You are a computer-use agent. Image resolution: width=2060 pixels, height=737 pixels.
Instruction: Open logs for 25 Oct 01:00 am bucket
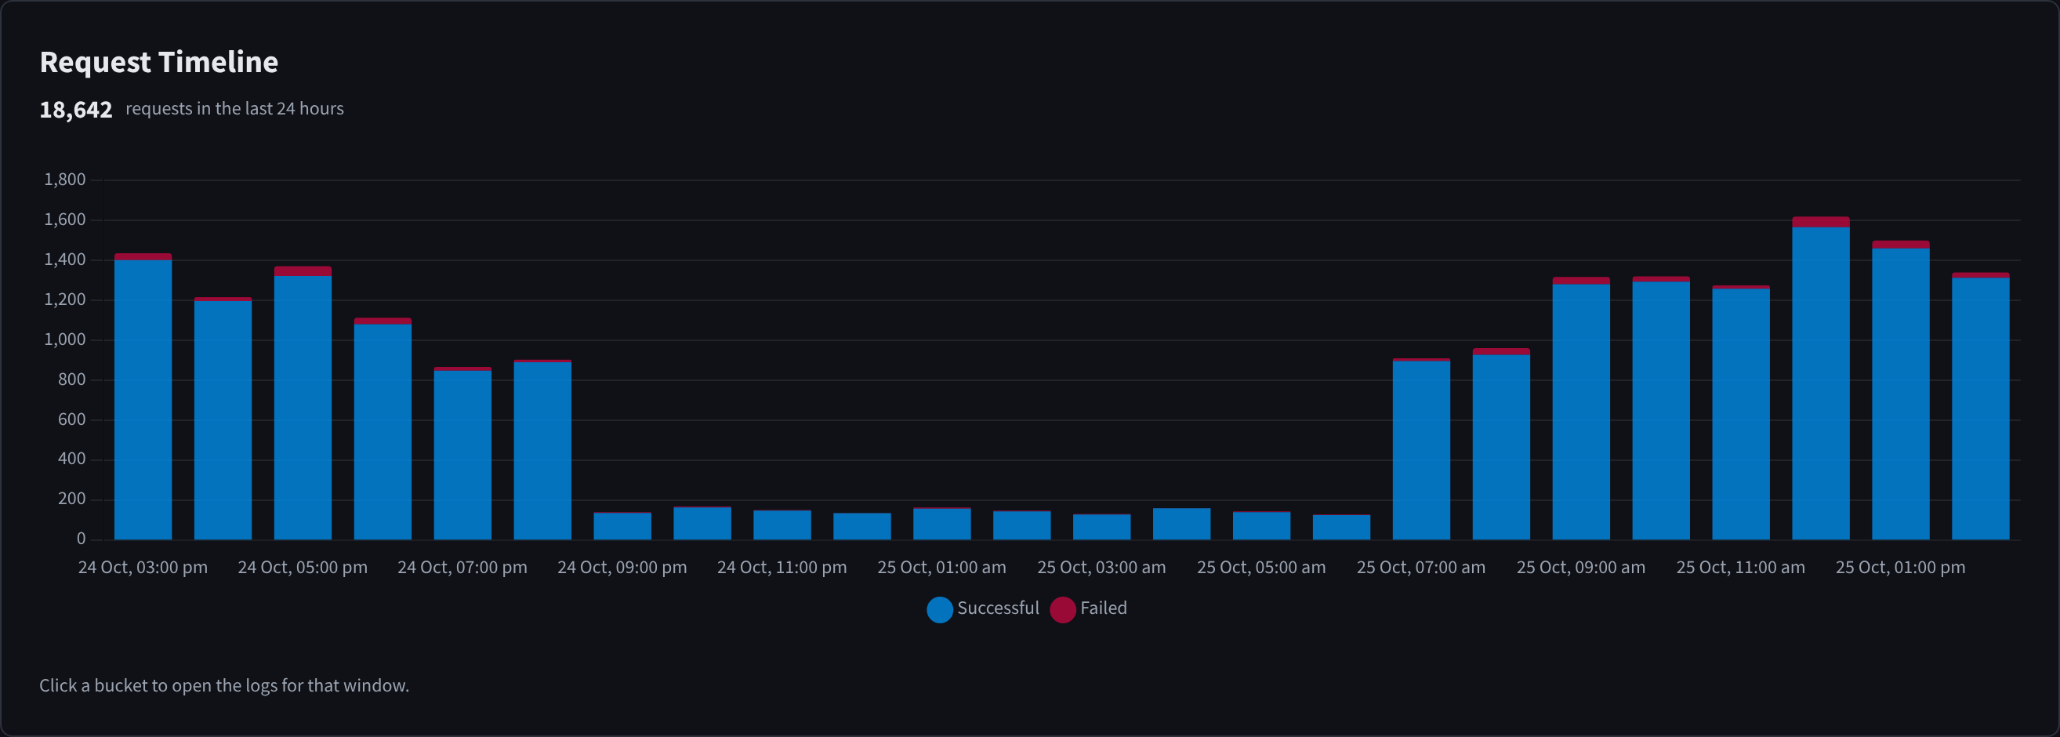942,523
